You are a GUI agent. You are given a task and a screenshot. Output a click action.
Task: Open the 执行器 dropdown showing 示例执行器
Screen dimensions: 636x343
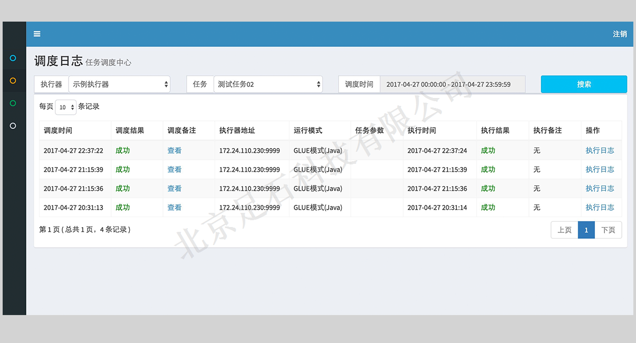coord(119,84)
